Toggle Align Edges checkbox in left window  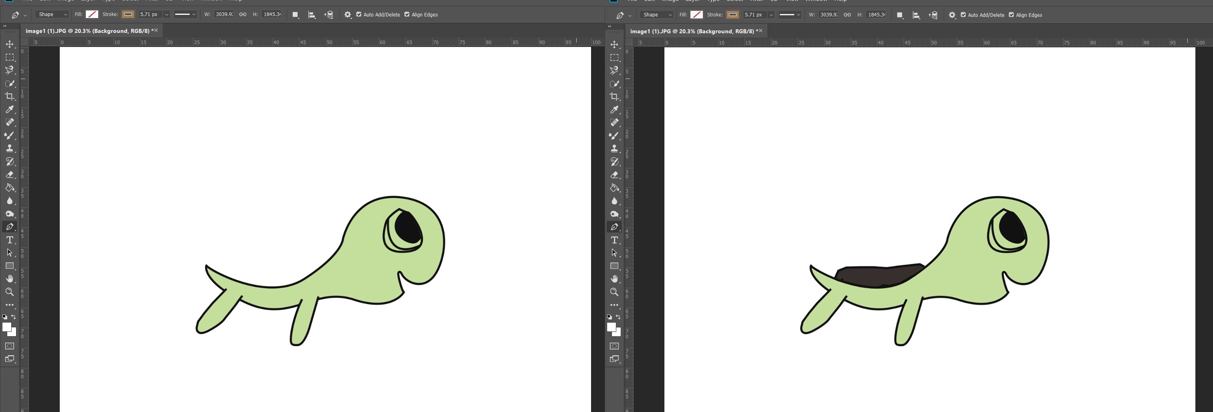pos(407,14)
